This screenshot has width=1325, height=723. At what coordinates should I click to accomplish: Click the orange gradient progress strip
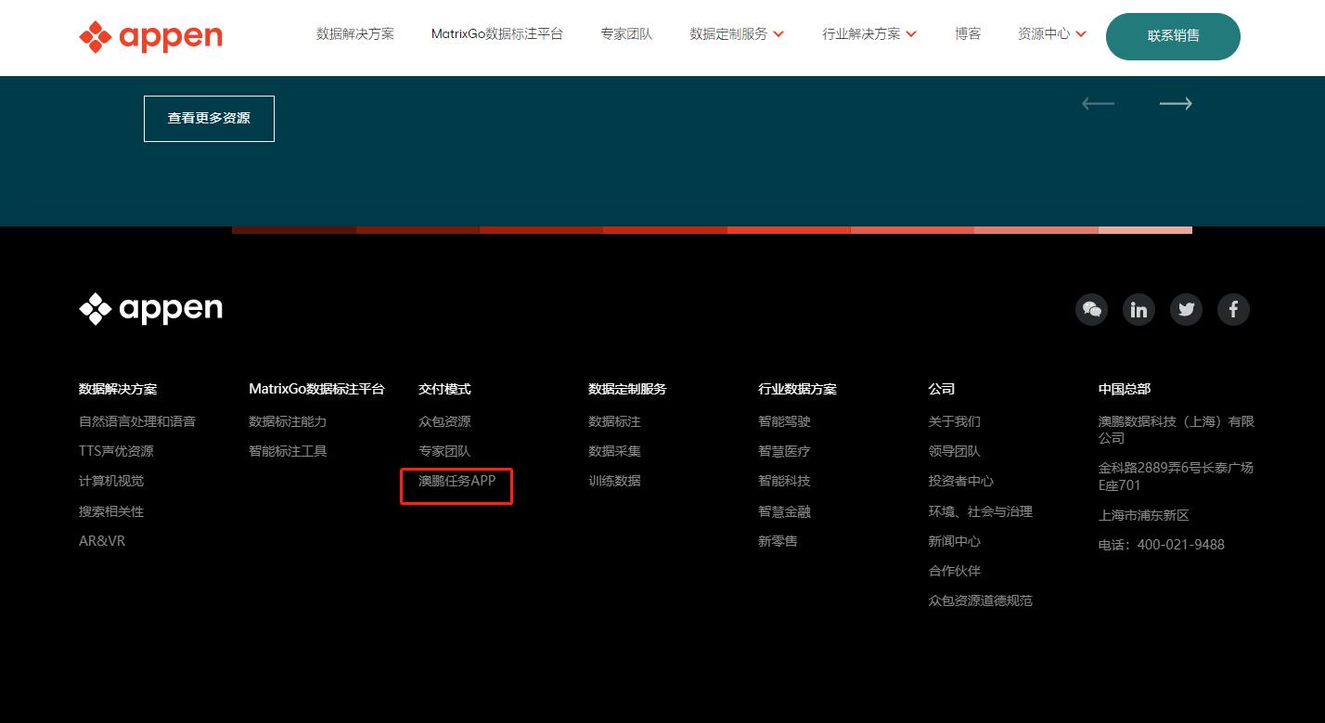713,230
